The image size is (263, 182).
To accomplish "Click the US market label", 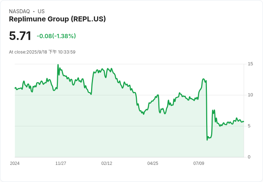I will click(x=41, y=11).
